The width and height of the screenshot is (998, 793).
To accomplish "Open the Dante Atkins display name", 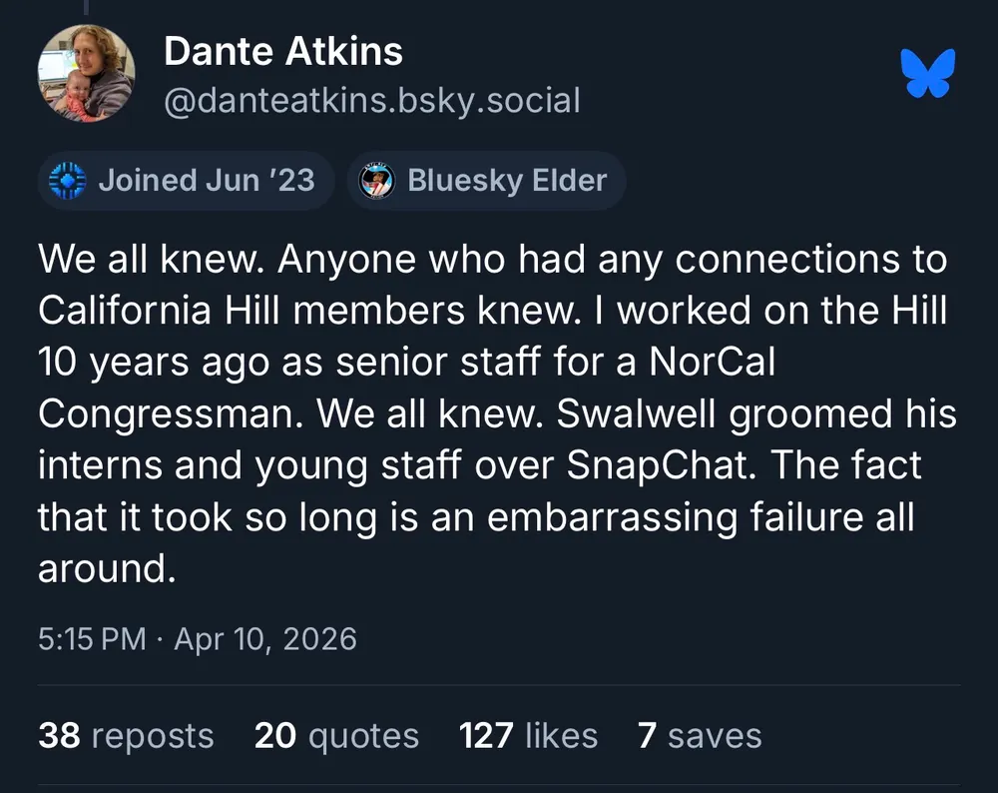I will pyautogui.click(x=283, y=51).
